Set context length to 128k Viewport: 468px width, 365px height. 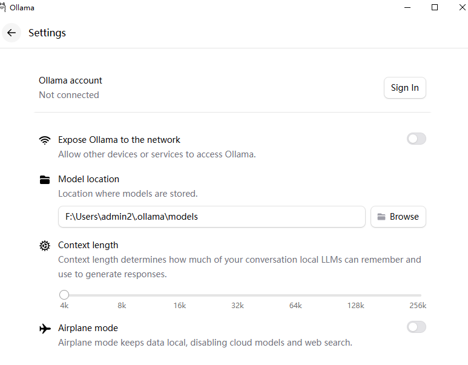[x=356, y=306]
